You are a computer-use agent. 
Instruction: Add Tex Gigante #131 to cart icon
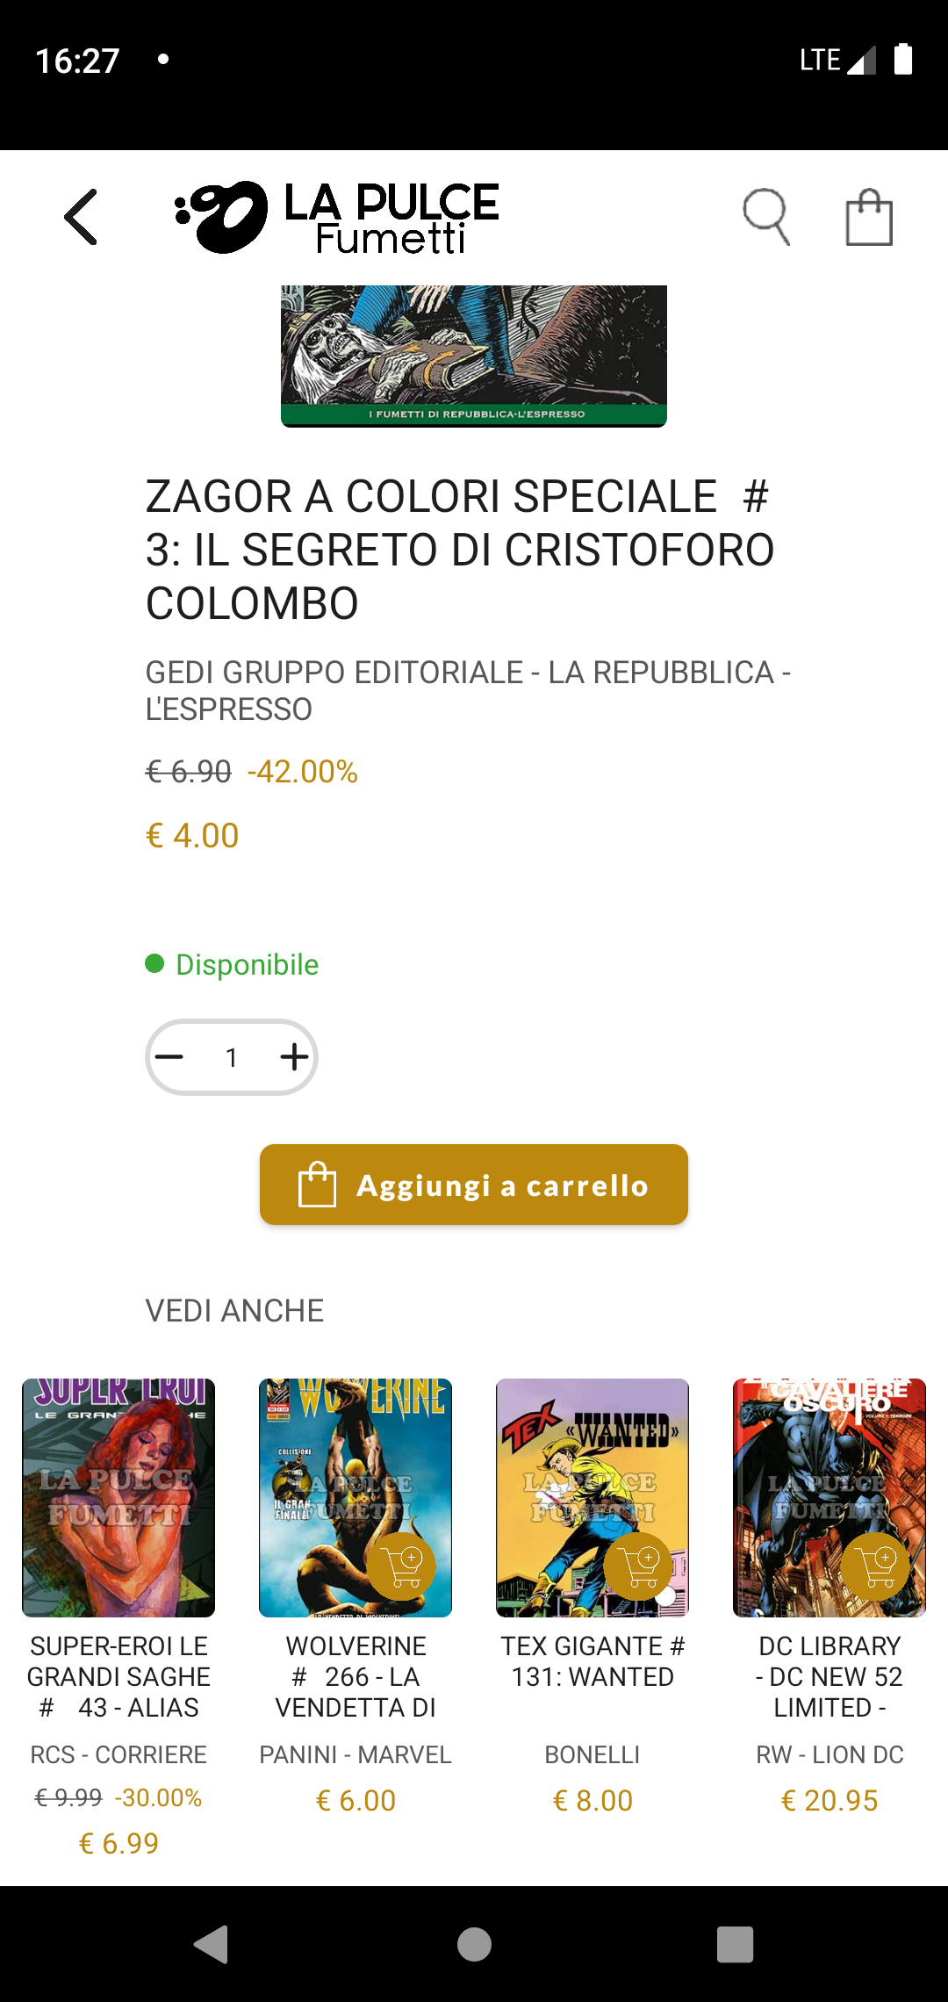pos(639,1566)
